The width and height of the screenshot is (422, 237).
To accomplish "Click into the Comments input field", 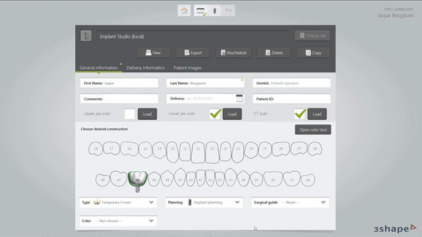I will coord(119,99).
